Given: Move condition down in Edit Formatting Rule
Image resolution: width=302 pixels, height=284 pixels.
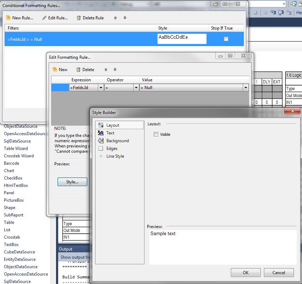Looking at the screenshot, I should (x=115, y=70).
